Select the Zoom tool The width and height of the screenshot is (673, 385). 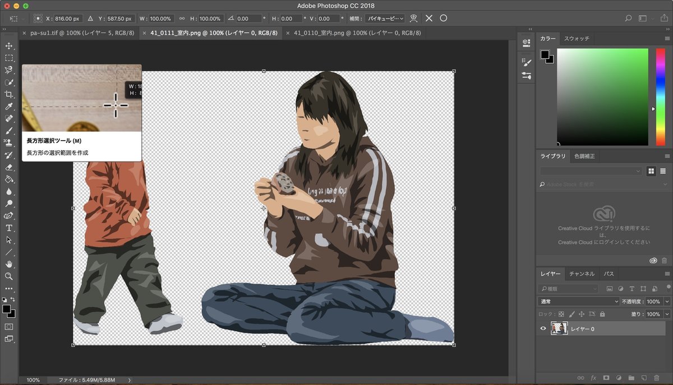(9, 276)
